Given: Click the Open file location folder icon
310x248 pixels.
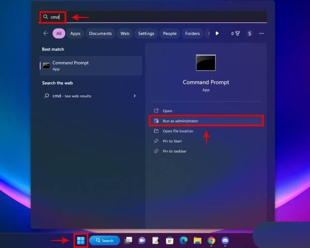Looking at the screenshot, I should tap(156, 131).
